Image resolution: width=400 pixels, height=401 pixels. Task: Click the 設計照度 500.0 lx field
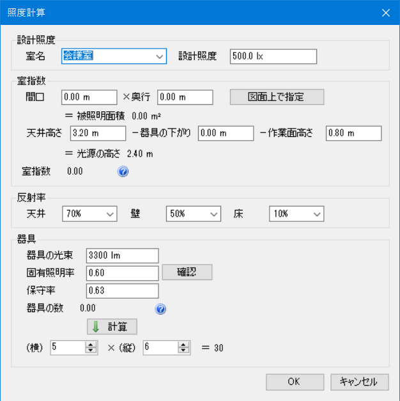point(273,56)
